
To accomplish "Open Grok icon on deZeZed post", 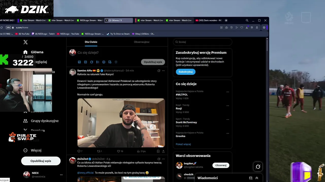I will tap(159, 159).
